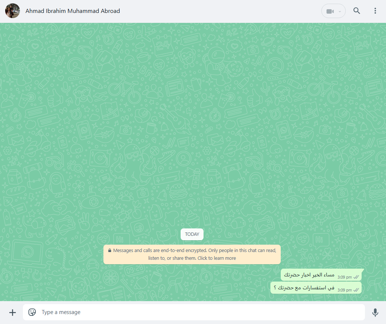Open the attach plus menu
The width and height of the screenshot is (386, 324).
[x=13, y=313]
